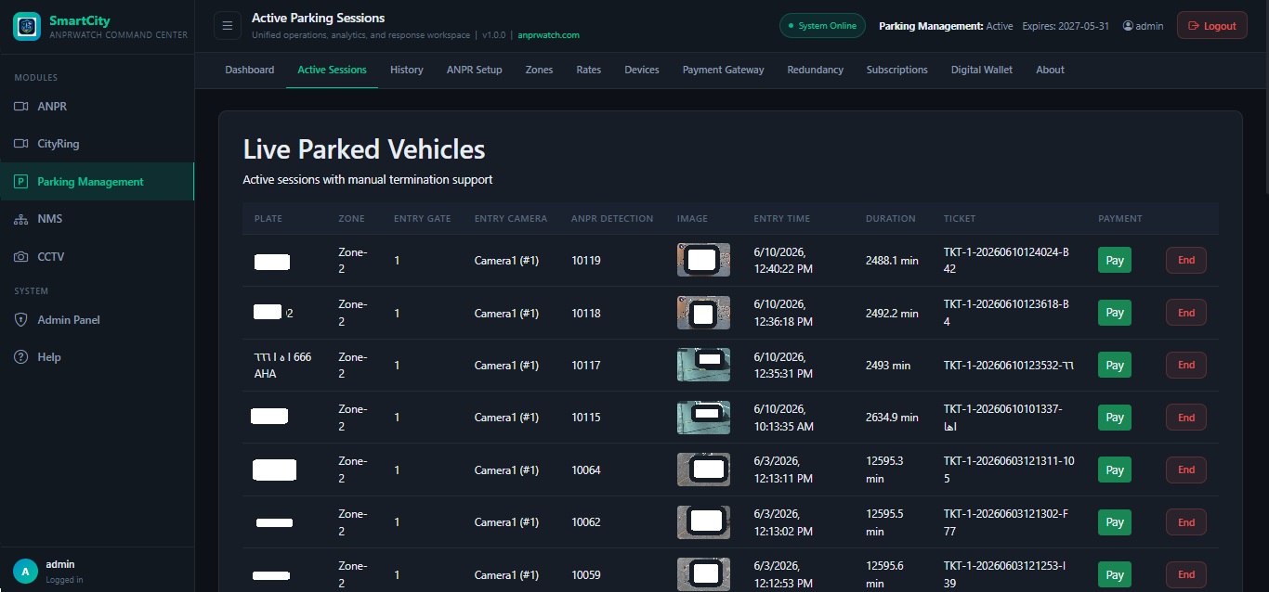Click the System Online status badge
Viewport: 1269px width, 592px height.
point(822,26)
